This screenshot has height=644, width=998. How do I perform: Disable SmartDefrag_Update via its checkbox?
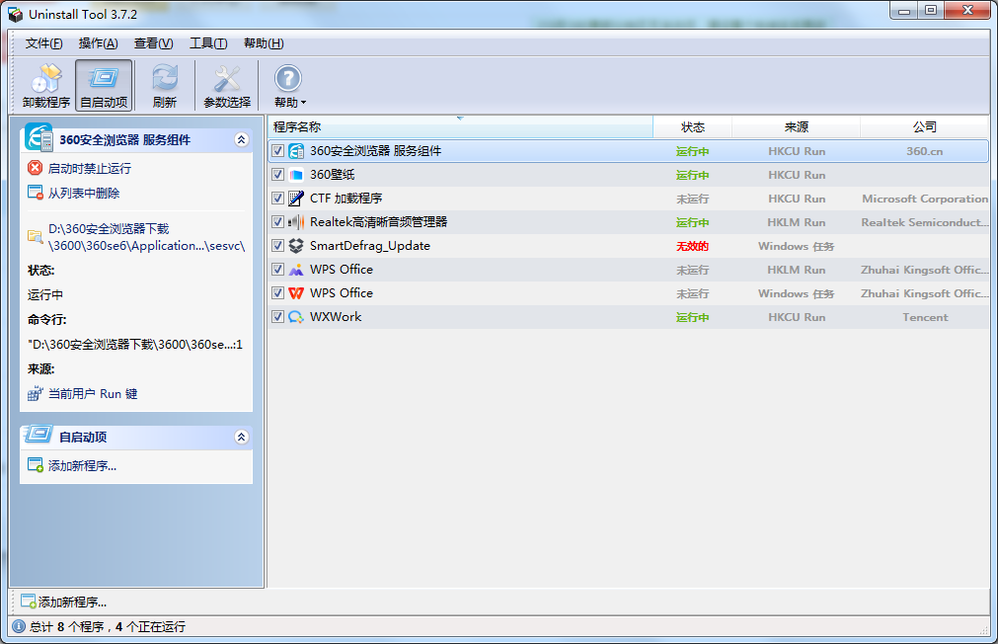coord(277,245)
